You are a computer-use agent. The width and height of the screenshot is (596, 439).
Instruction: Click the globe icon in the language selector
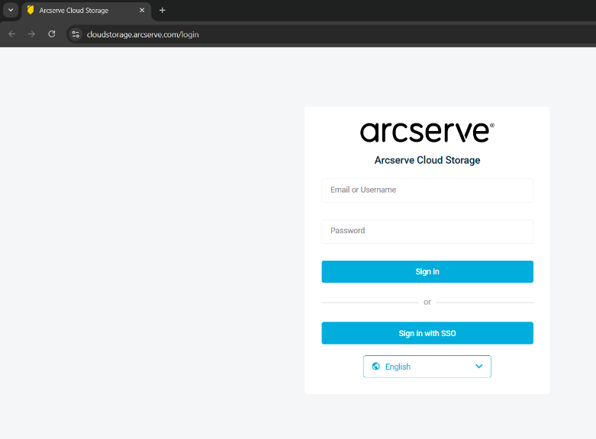(375, 367)
